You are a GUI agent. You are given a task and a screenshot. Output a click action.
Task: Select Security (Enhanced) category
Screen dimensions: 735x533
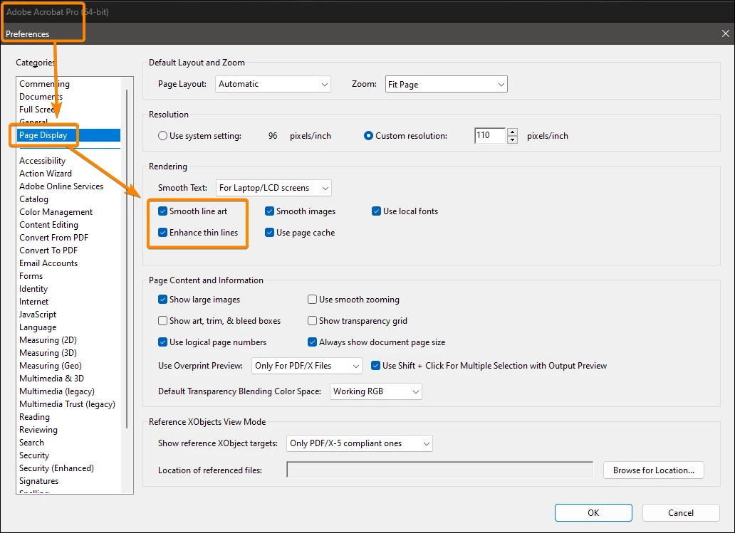[56, 468]
